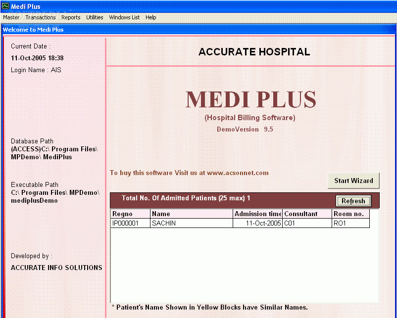Click the ACCURATE HOSPITAL heading

point(254,52)
